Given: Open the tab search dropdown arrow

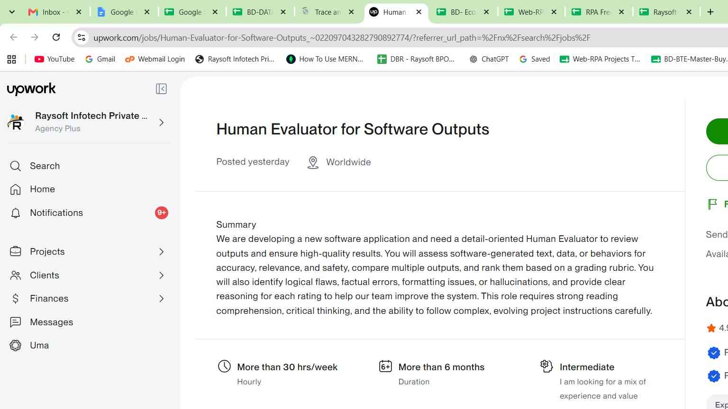Looking at the screenshot, I should click(x=12, y=12).
